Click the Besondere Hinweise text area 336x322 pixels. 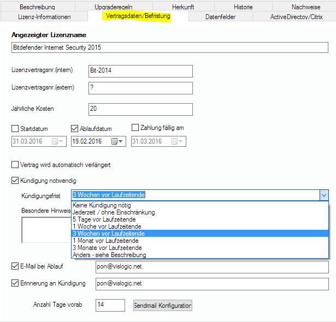coord(46,230)
